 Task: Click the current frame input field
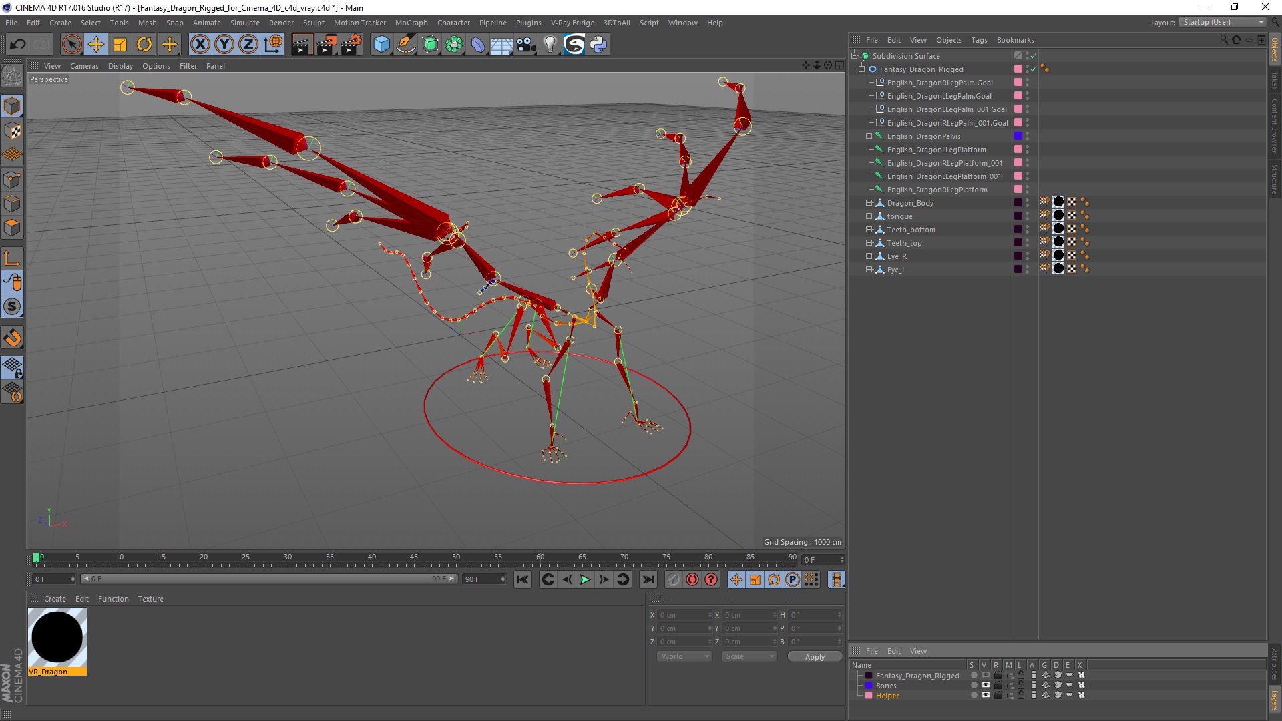pyautogui.click(x=823, y=560)
